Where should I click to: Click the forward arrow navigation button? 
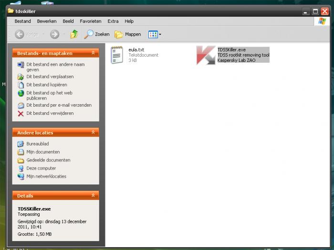click(x=54, y=34)
